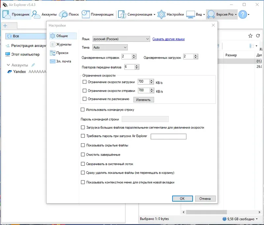
Task: Open the Тема theme dropdown
Action: (x=110, y=47)
